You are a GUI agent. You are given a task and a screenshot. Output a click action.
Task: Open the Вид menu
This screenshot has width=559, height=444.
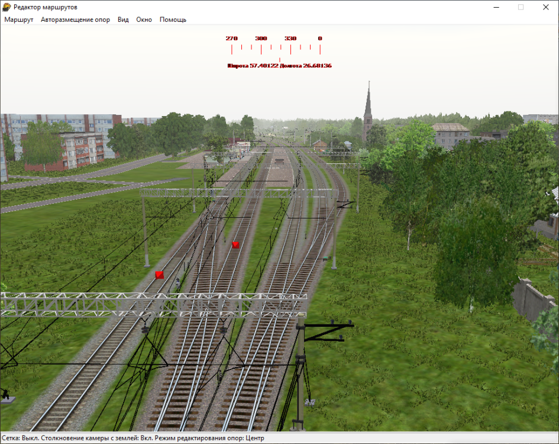click(123, 20)
